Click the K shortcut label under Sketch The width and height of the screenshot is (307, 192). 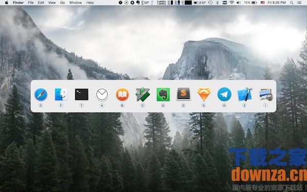tap(204, 105)
